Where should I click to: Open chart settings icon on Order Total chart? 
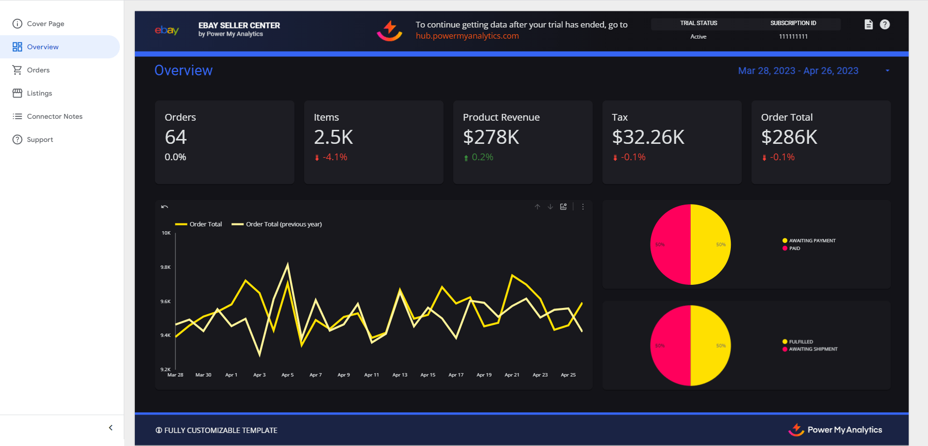563,207
